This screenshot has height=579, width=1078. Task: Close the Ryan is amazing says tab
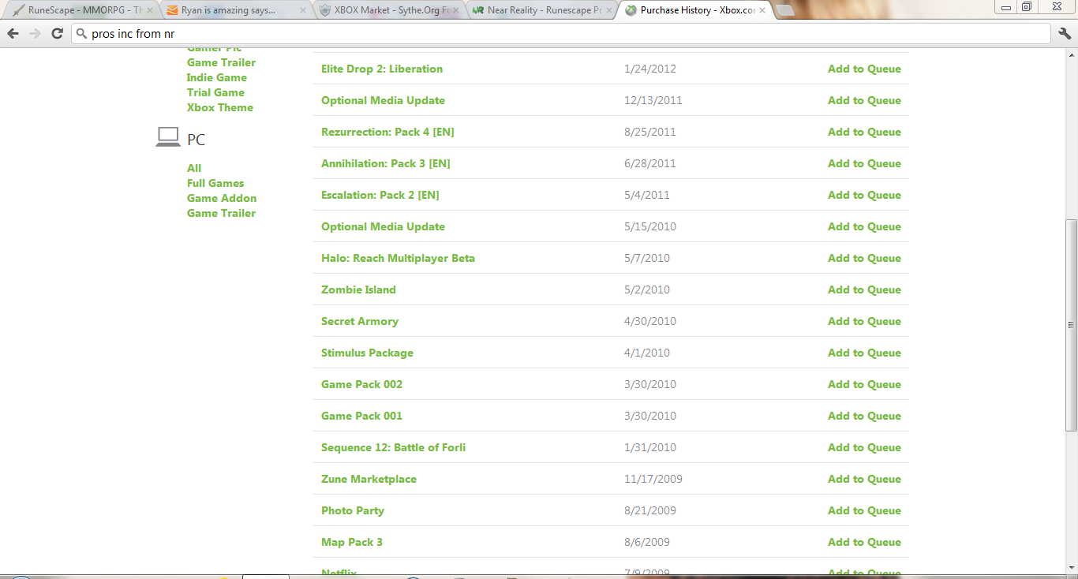tap(303, 10)
